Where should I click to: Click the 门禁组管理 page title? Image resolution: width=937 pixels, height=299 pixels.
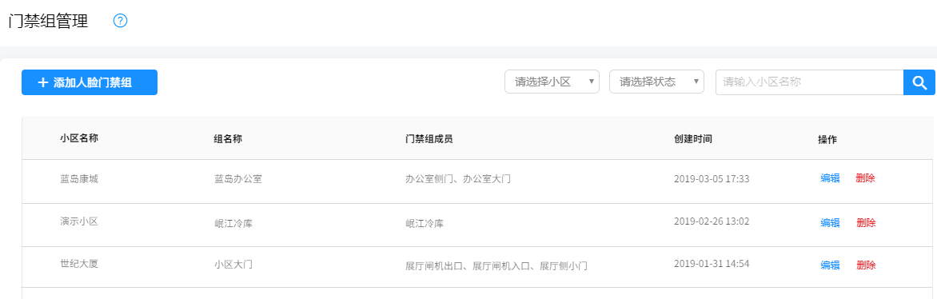[x=49, y=22]
